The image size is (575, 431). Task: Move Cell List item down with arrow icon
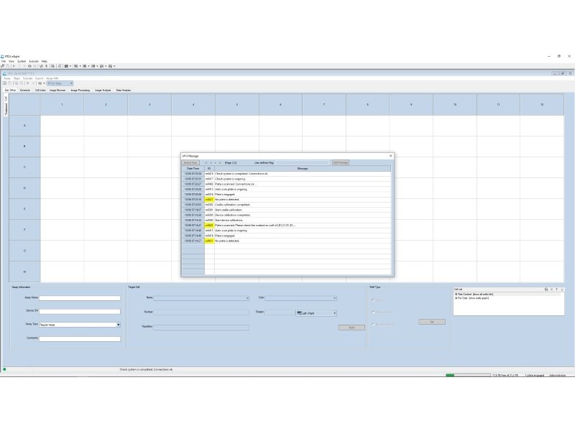point(562,289)
